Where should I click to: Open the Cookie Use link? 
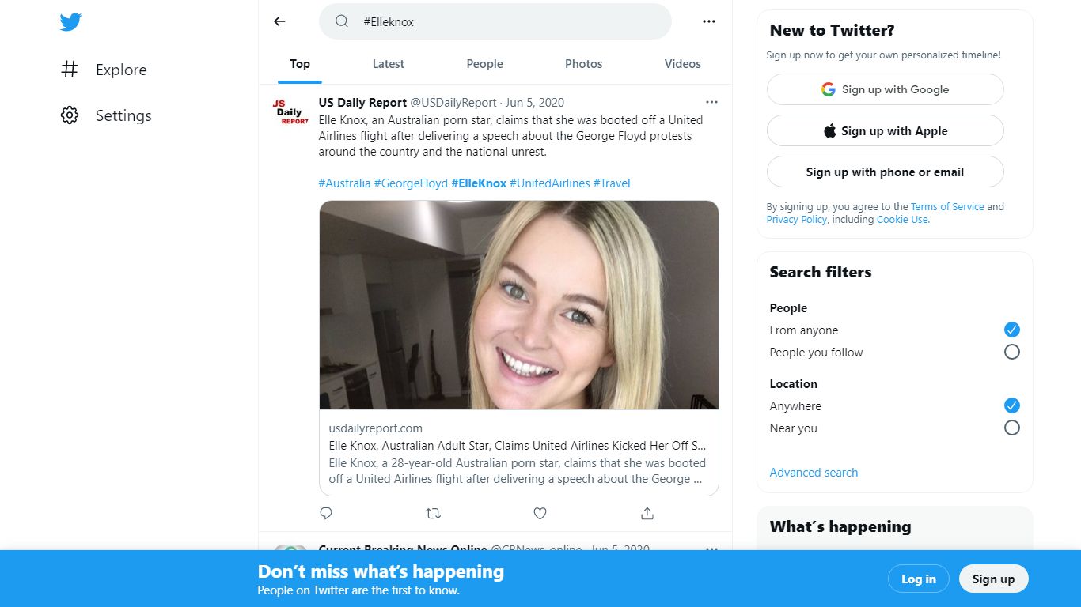coord(902,219)
